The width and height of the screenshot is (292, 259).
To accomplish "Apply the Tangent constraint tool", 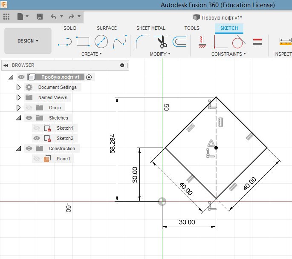I will [238, 42].
